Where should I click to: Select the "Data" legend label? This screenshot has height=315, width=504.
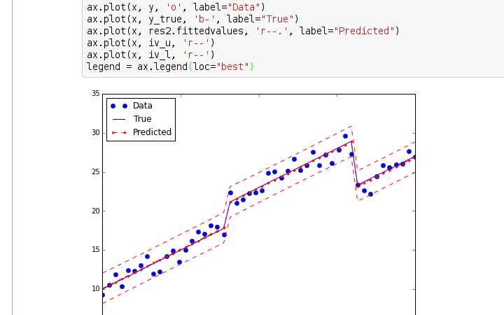143,106
